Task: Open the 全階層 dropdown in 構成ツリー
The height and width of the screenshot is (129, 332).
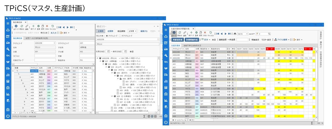Action: tap(132, 31)
